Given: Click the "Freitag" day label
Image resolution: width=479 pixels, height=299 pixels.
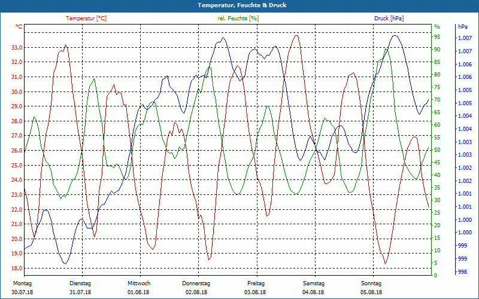Looking at the screenshot, I should coord(256,283).
